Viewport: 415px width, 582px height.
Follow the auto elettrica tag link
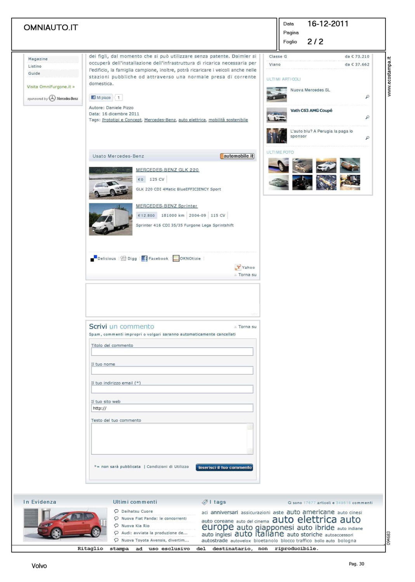pyautogui.click(x=192, y=120)
